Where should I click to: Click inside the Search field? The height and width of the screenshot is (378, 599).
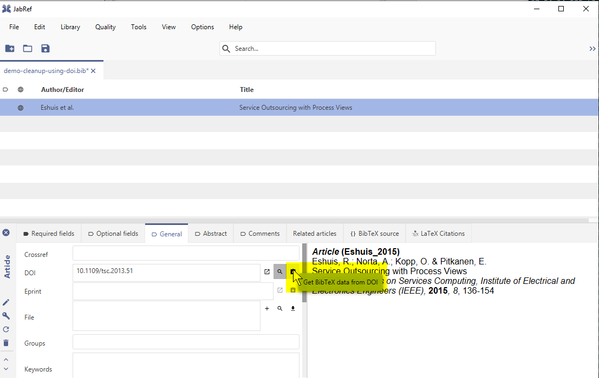[x=327, y=48]
